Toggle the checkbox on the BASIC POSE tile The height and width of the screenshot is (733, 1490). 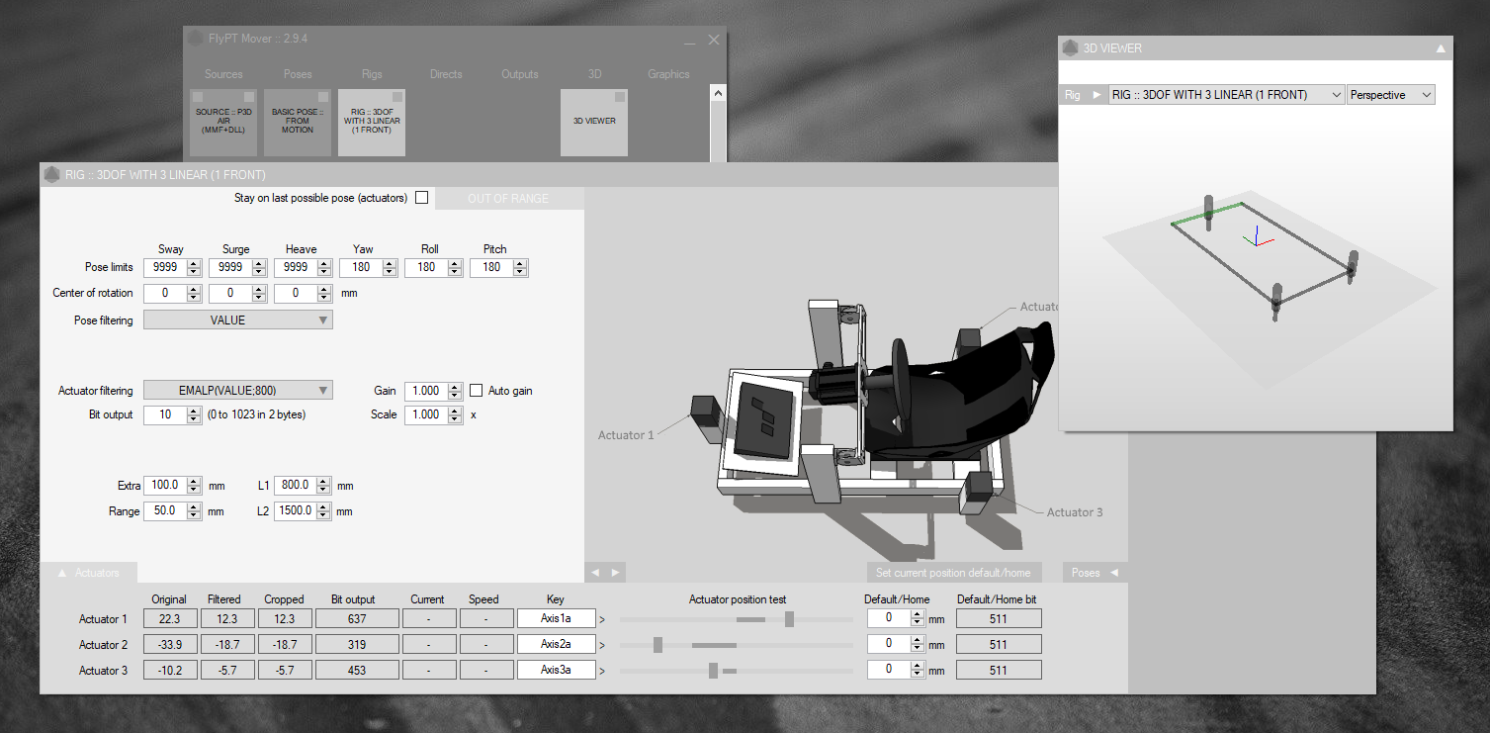click(x=322, y=97)
